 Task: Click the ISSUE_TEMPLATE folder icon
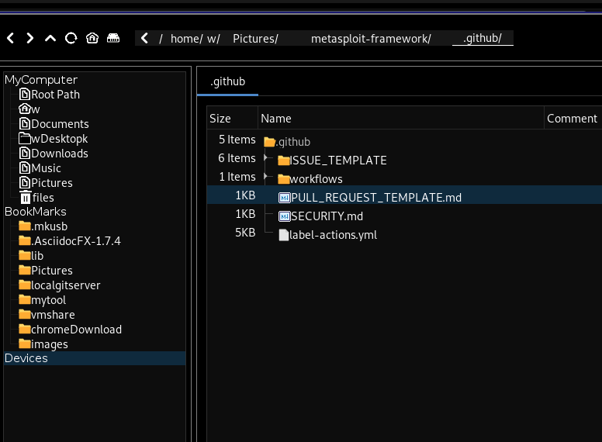(284, 160)
